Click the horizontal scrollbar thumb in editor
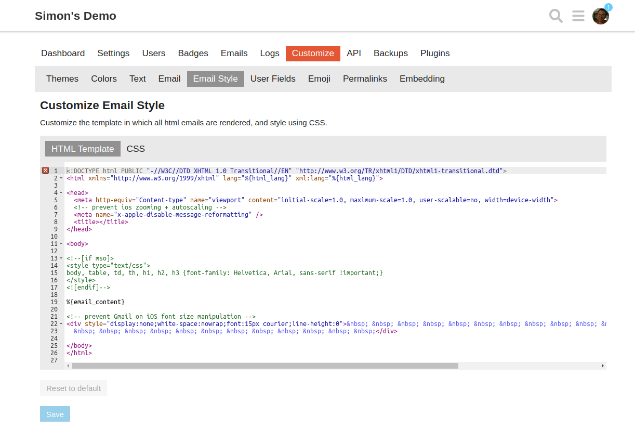 coord(265,366)
